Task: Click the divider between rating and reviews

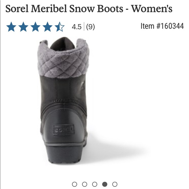Action: click(x=84, y=26)
